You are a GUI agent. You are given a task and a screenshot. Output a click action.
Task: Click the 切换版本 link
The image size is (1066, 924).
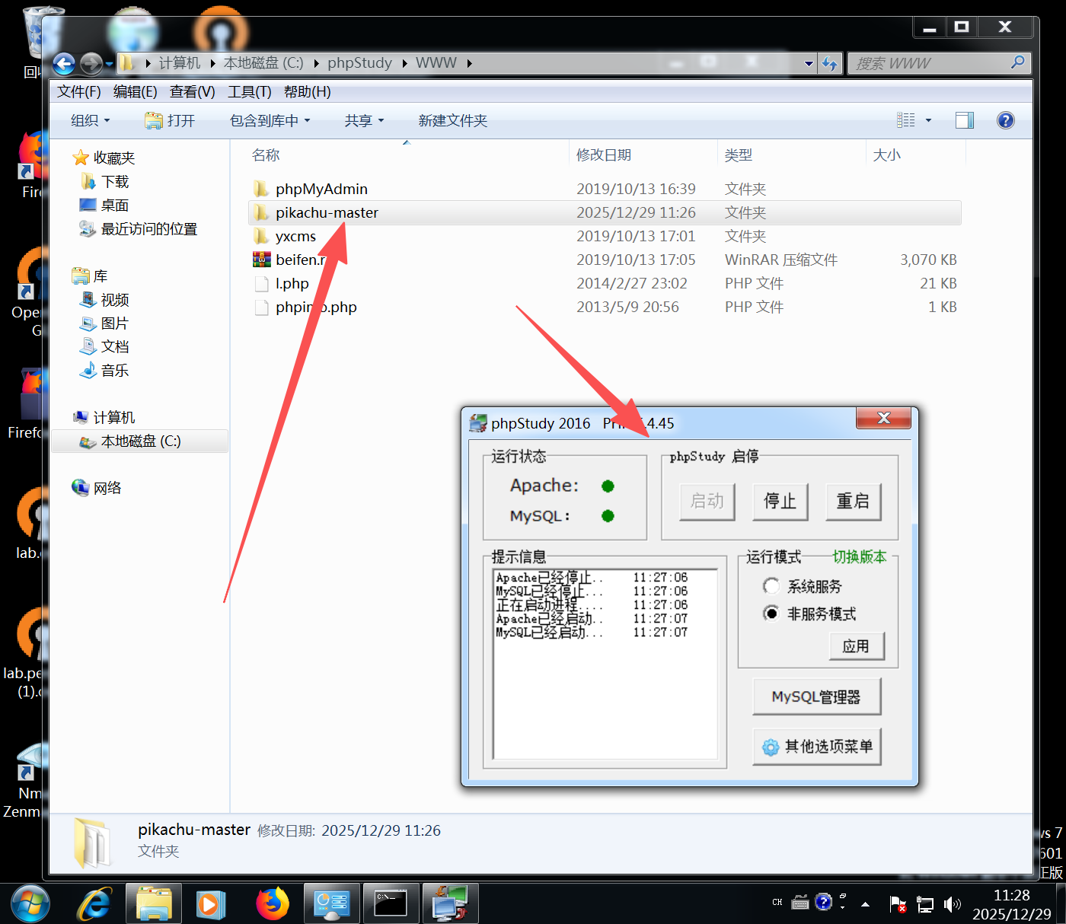click(x=860, y=556)
